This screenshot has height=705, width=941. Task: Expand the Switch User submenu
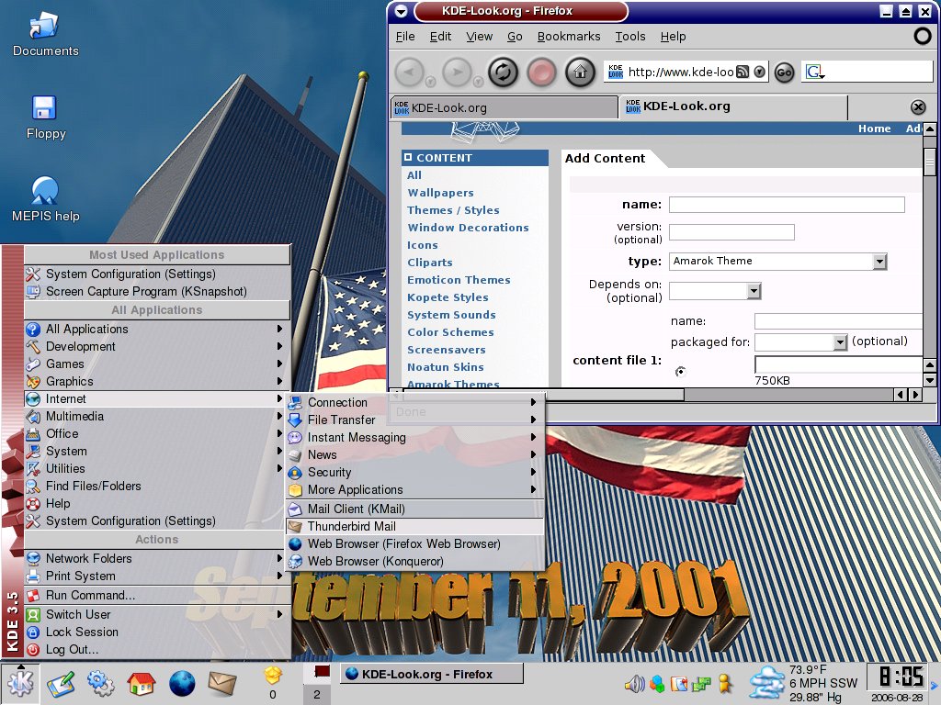coord(157,614)
